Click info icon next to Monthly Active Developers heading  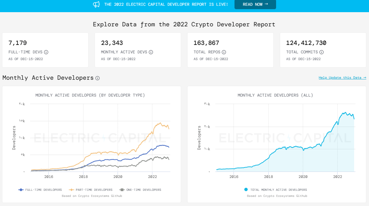click(x=97, y=78)
